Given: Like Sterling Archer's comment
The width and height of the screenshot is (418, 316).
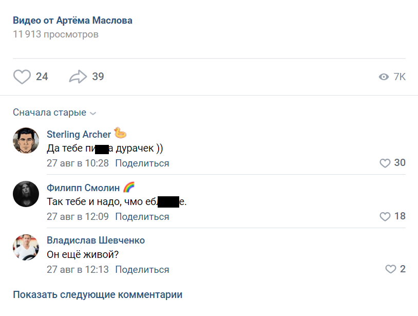Looking at the screenshot, I should pyautogui.click(x=385, y=163).
